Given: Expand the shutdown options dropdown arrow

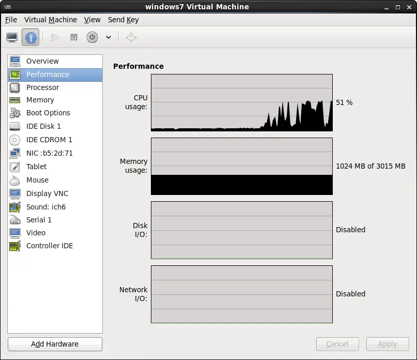Looking at the screenshot, I should point(109,37).
